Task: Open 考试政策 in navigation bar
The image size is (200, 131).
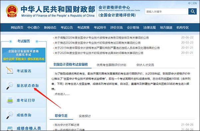Action: pyautogui.click(x=83, y=28)
